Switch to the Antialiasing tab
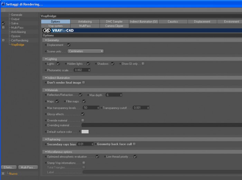The height and width of the screenshot is (180, 242). click(85, 21)
